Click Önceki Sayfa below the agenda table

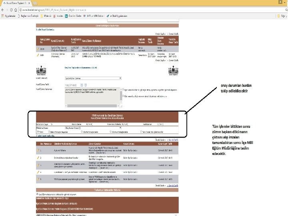tap(160, 186)
